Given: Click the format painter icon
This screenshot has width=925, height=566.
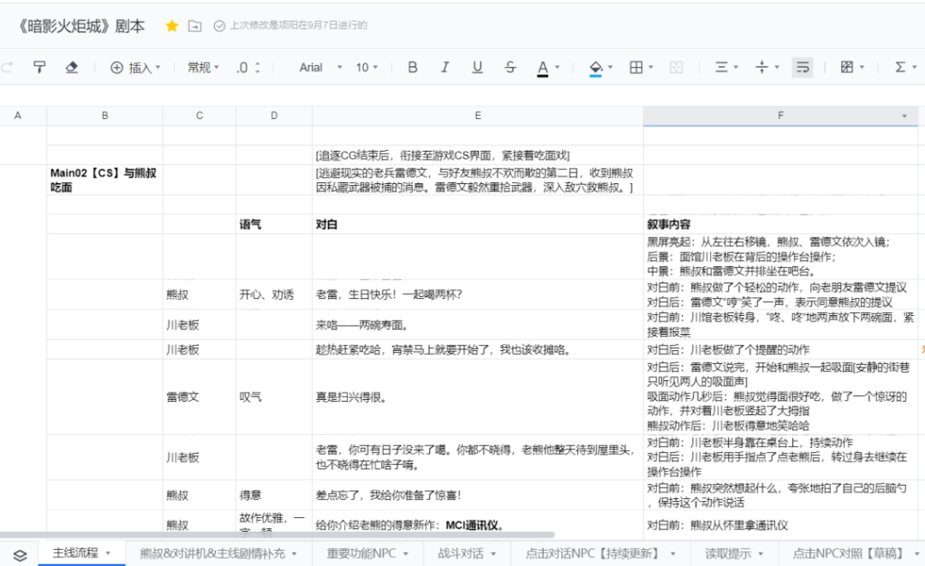Looking at the screenshot, I should pyautogui.click(x=40, y=67).
